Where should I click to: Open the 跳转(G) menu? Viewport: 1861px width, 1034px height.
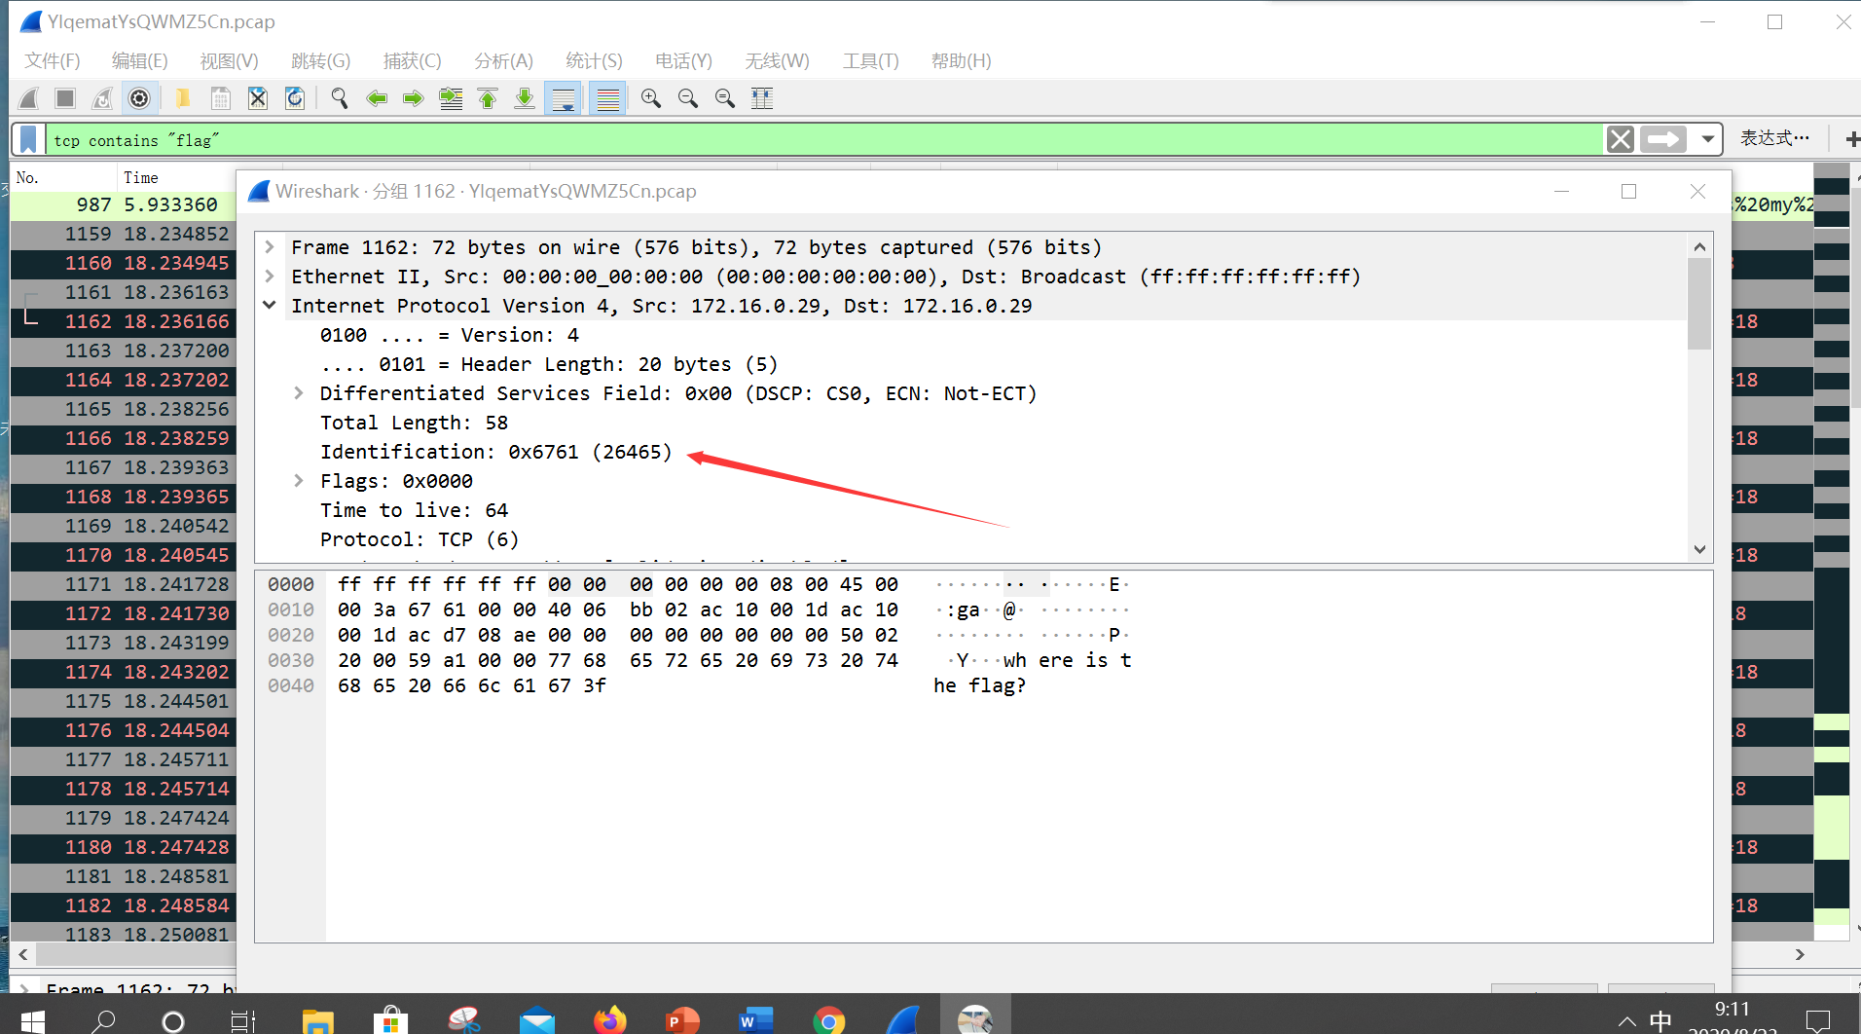coord(320,60)
